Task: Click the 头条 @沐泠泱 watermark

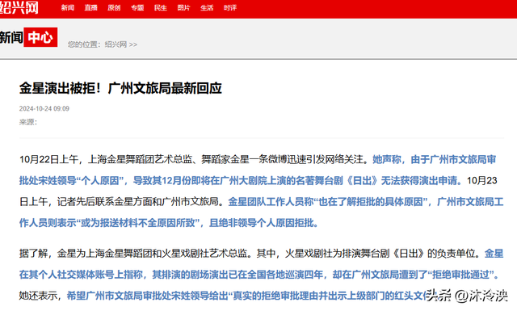Action: 467,296
